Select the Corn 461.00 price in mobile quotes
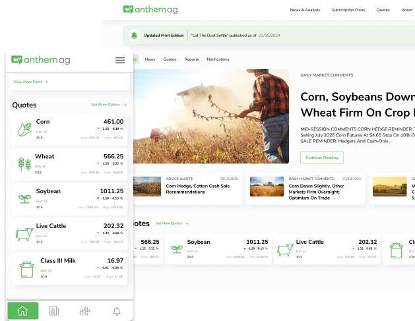 pyautogui.click(x=113, y=122)
